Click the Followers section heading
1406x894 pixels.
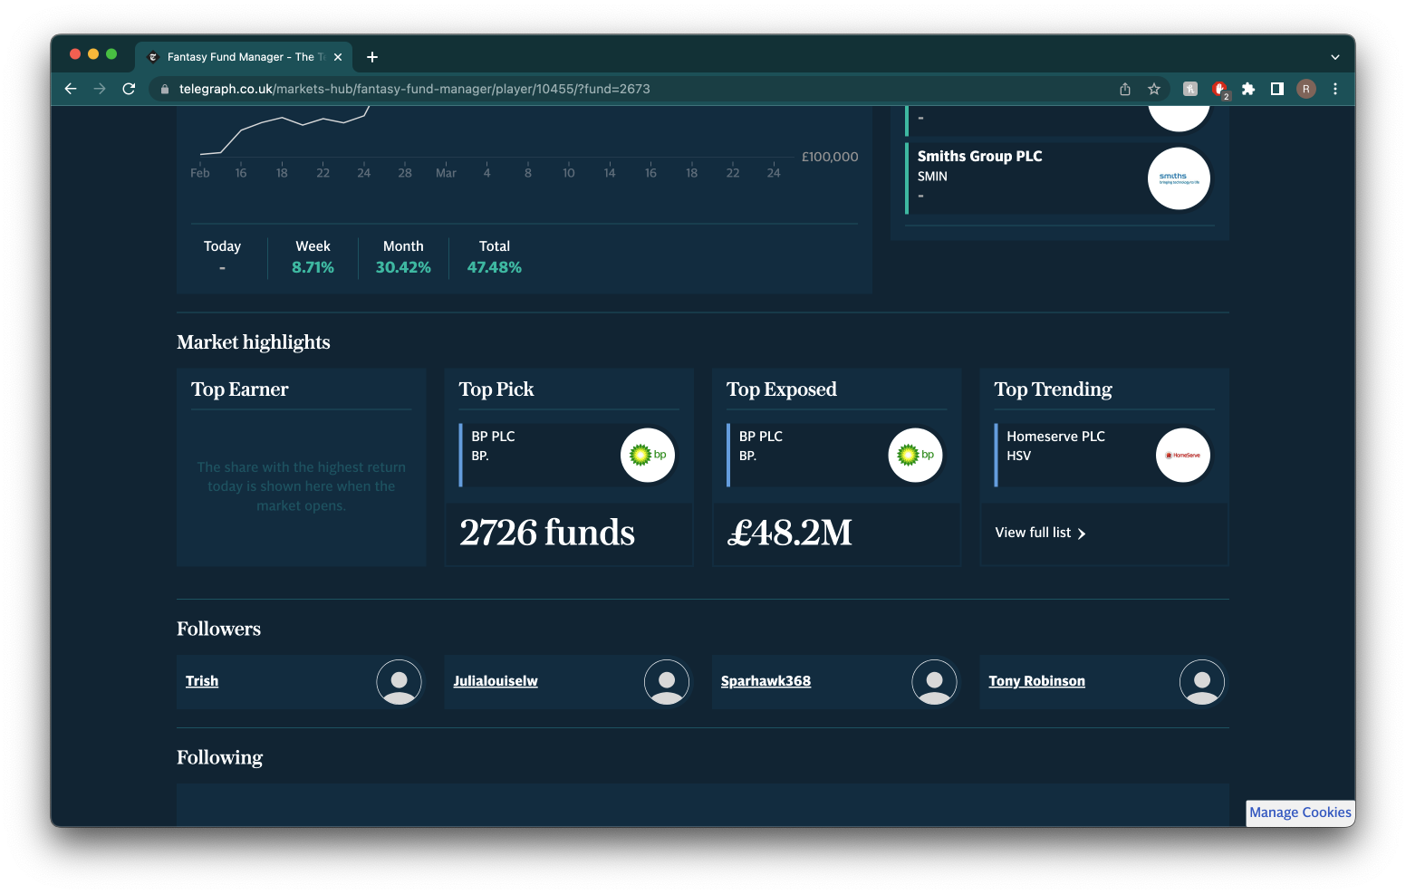click(218, 629)
